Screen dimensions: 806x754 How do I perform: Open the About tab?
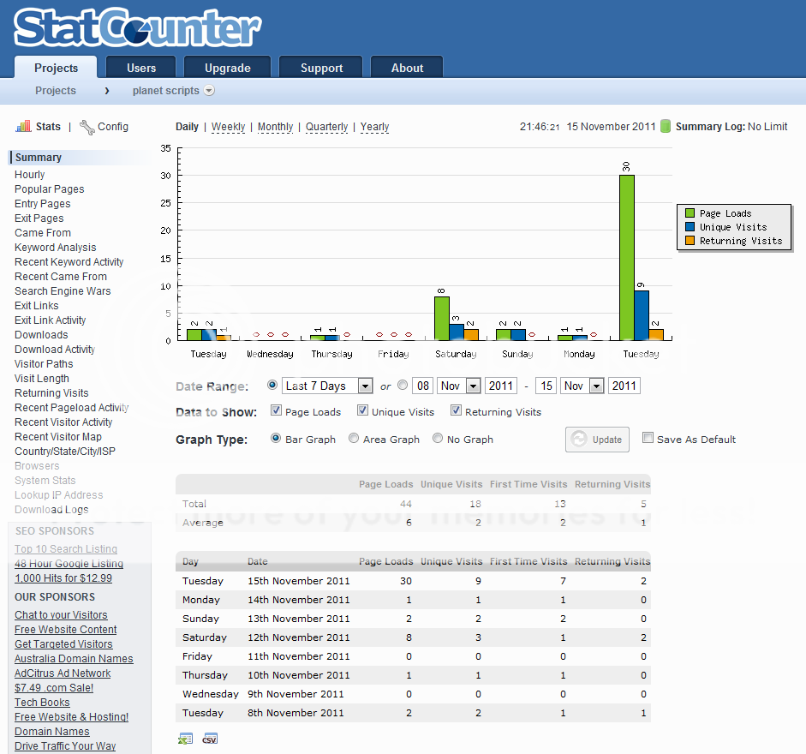[407, 68]
